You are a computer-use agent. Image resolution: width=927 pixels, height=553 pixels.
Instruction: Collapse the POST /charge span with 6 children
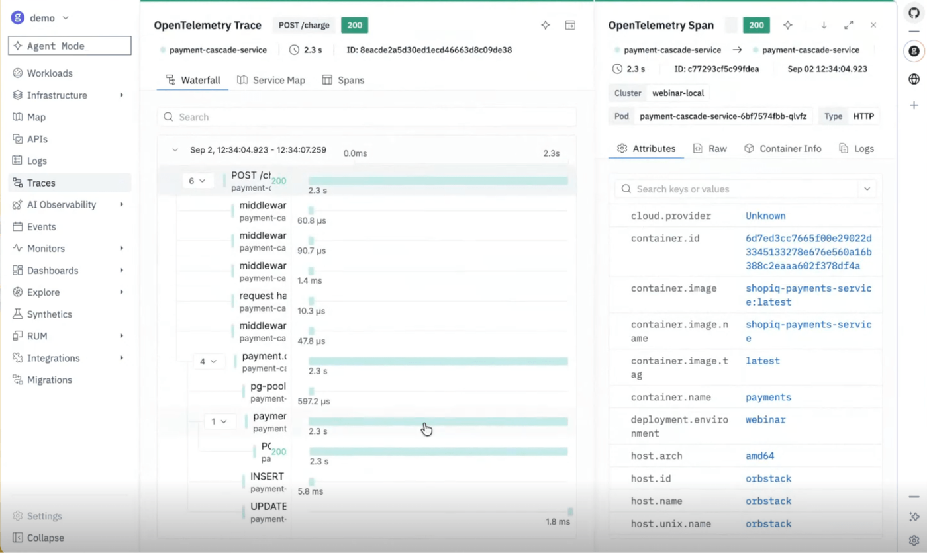coord(198,181)
